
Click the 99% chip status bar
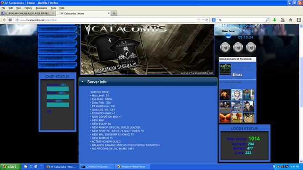[58, 89]
